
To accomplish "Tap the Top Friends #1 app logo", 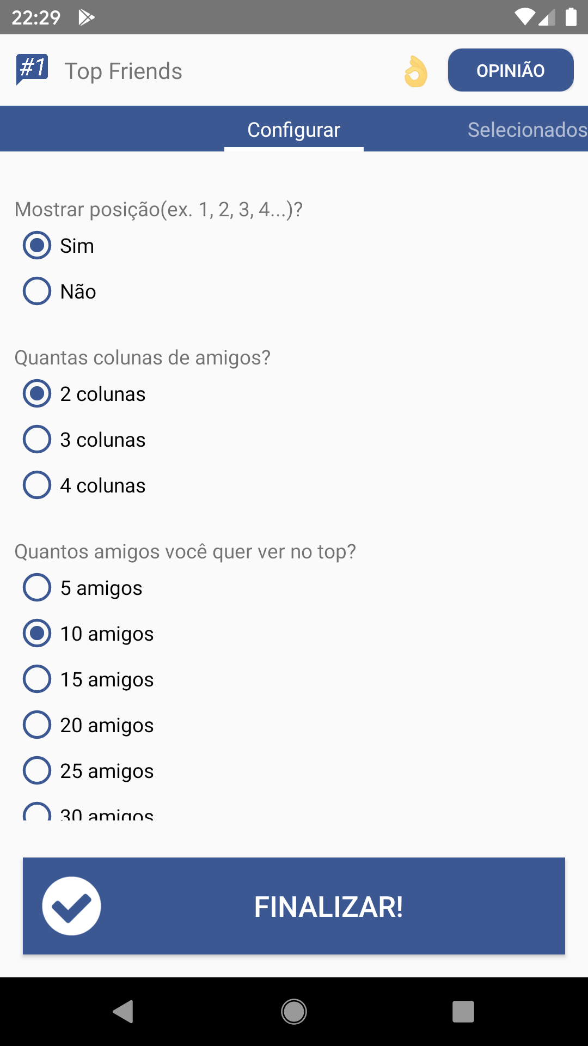I will [x=33, y=70].
